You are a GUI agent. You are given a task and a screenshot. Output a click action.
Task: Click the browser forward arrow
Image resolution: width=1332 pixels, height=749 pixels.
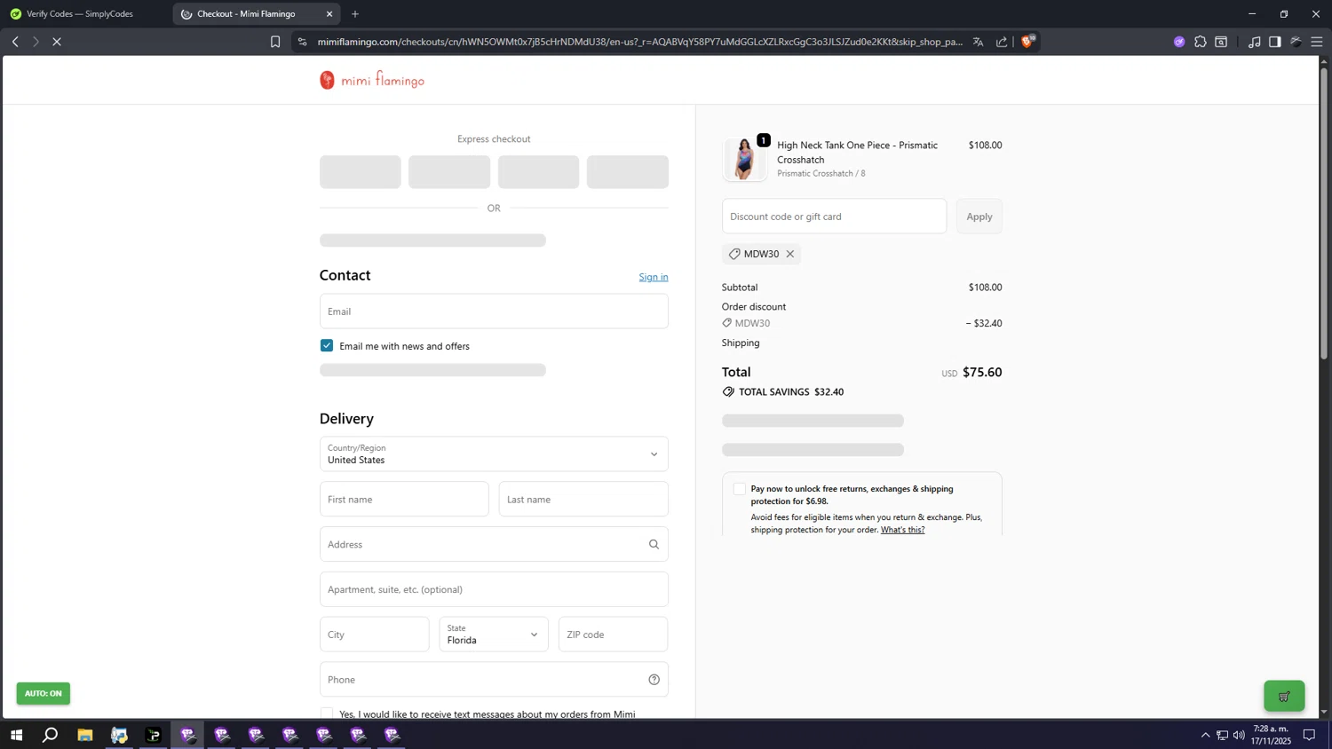click(36, 42)
